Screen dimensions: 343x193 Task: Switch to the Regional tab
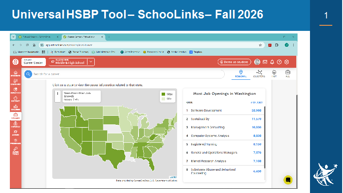click(x=241, y=74)
